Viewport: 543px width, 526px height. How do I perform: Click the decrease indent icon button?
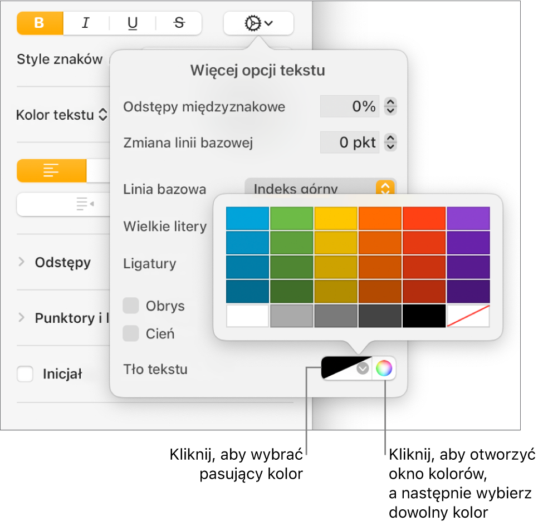[x=85, y=204]
